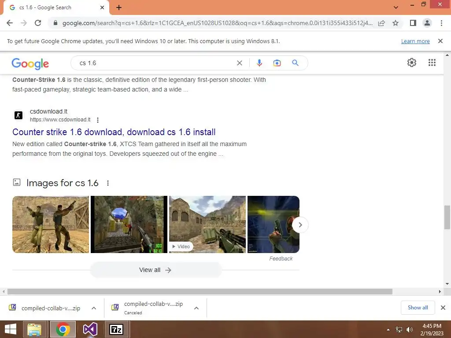Click the csdownload.lt site favicon
Viewport: 451px width, 338px height.
18,115
